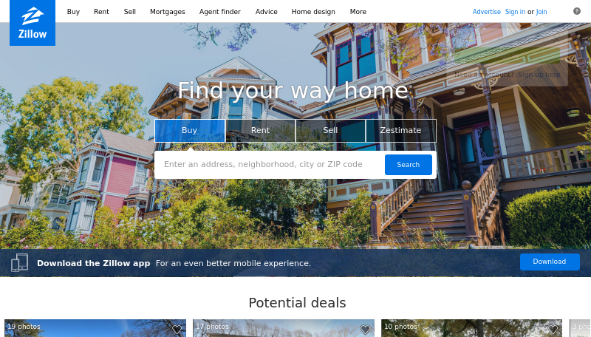Image resolution: width=591 pixels, height=337 pixels.
Task: Switch to the Zestimate search tab
Action: click(400, 130)
